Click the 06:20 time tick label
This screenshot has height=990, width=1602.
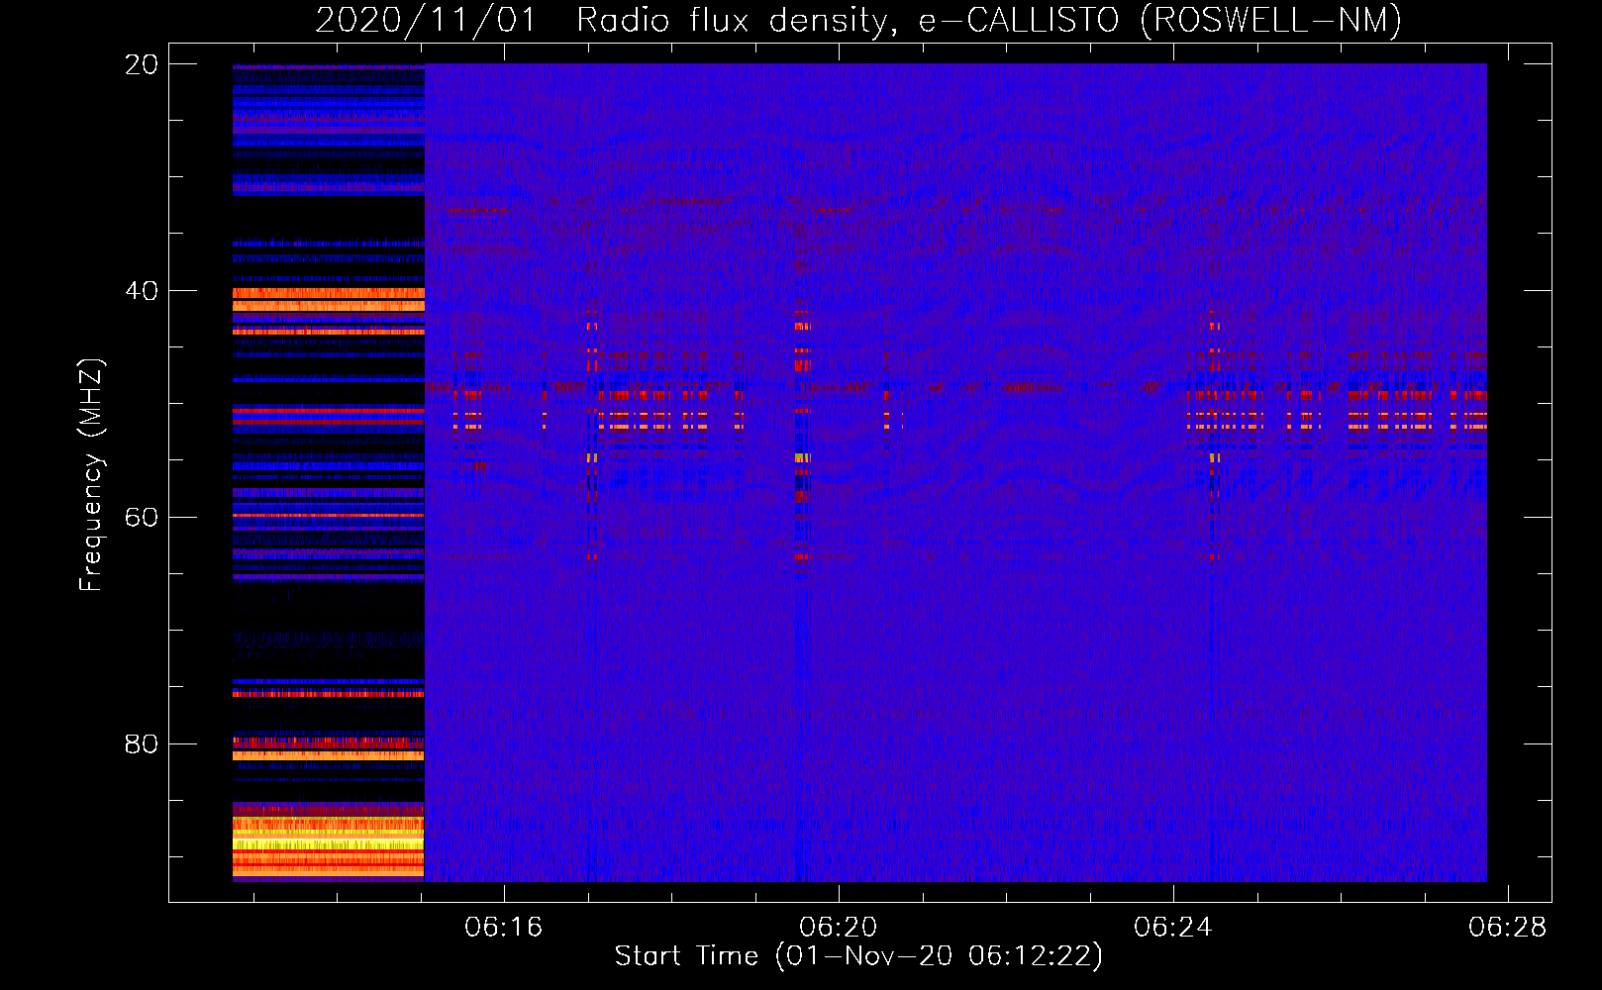[x=839, y=928]
